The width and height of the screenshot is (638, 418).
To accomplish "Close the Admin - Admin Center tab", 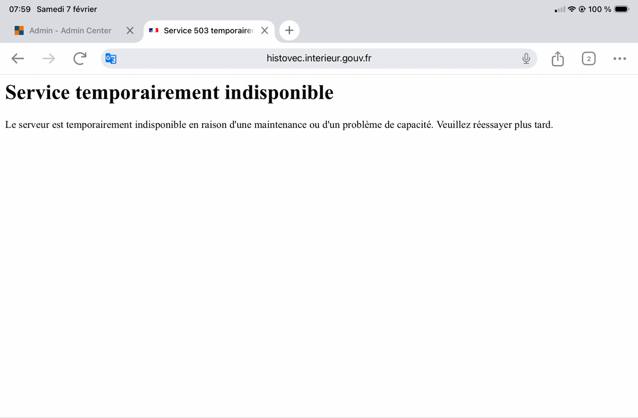I will [130, 30].
